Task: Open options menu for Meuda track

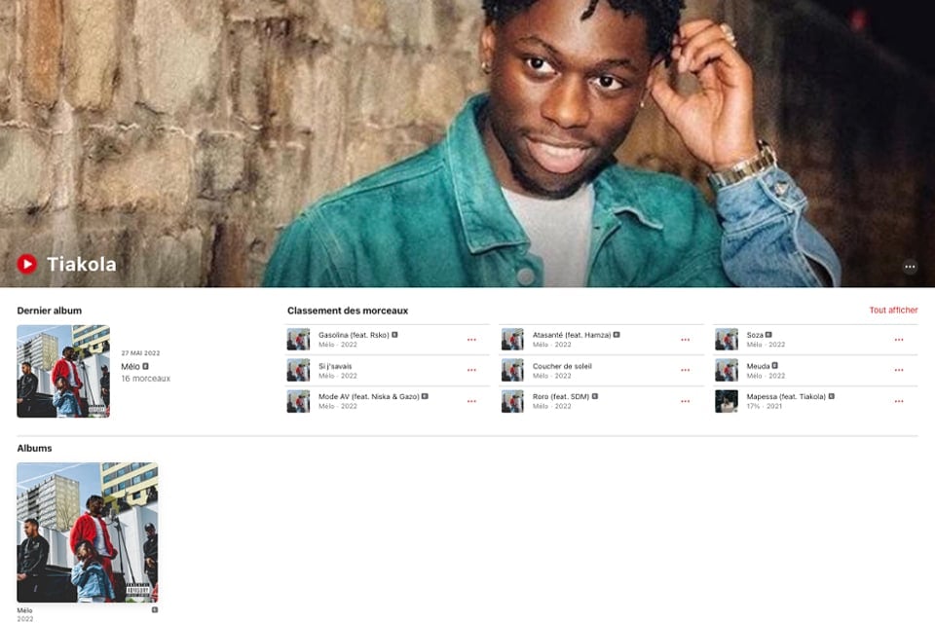Action: [899, 370]
